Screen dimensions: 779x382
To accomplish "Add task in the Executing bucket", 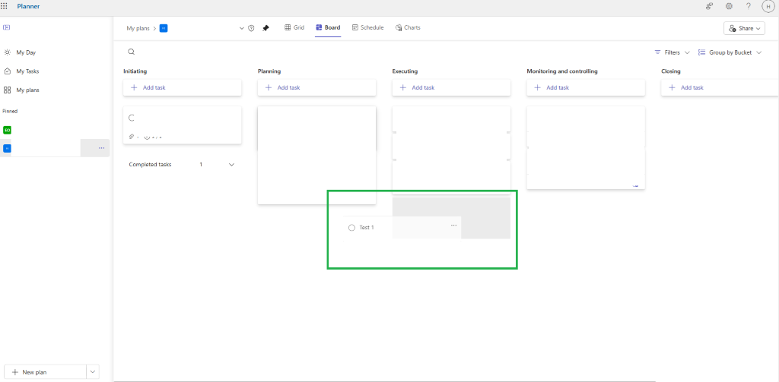I will point(452,87).
